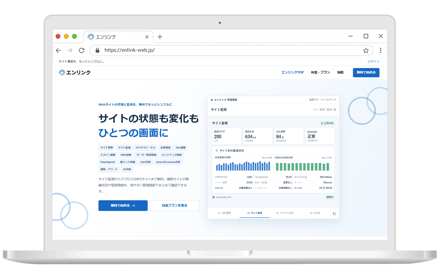
Task: Click the blue 応答速度の推移 bar chart
Action: click(x=243, y=166)
